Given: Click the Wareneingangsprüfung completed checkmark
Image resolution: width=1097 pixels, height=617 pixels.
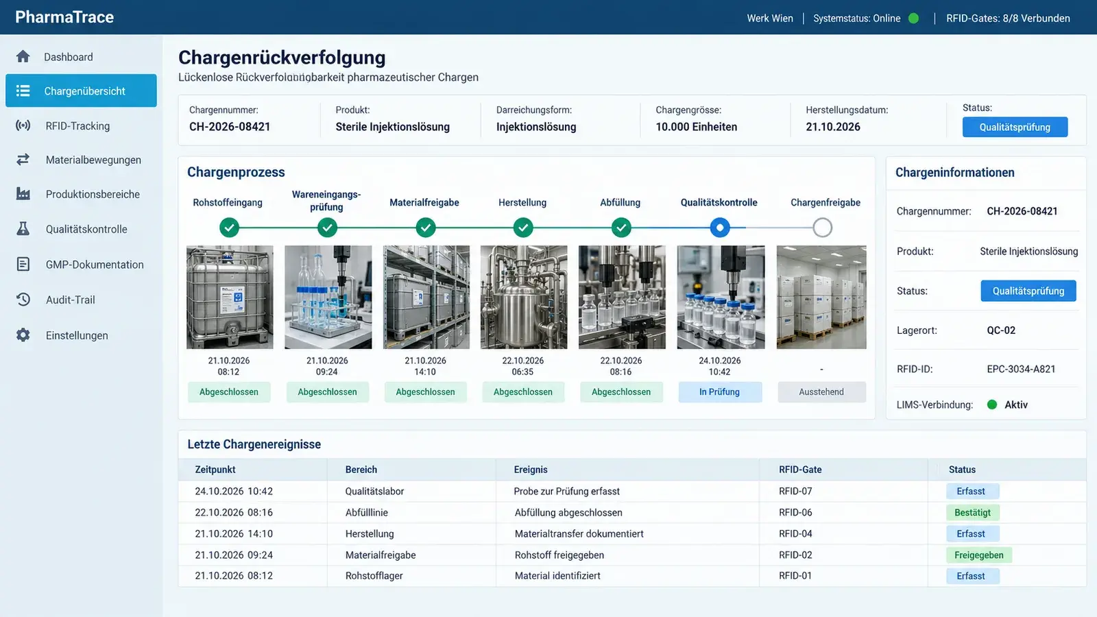Looking at the screenshot, I should (327, 227).
